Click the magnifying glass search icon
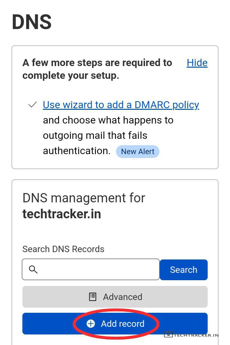Viewport: 230px width, 345px height. [x=33, y=269]
